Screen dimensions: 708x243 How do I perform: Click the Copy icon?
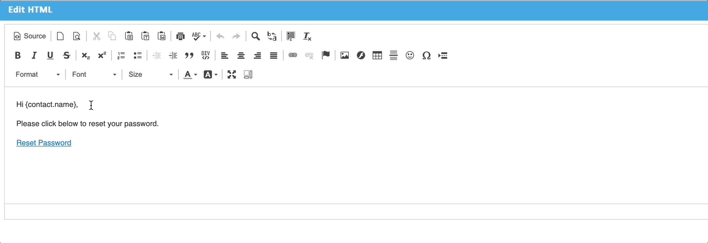112,36
